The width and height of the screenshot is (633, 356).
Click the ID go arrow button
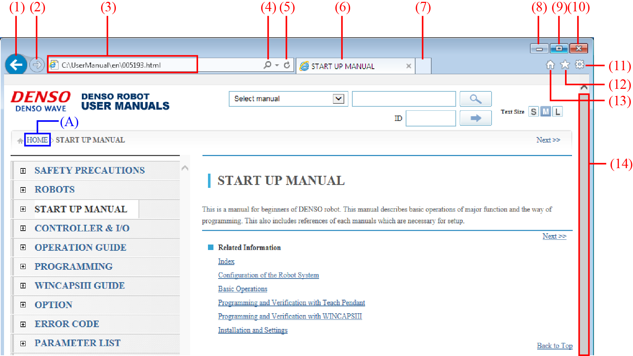click(475, 118)
